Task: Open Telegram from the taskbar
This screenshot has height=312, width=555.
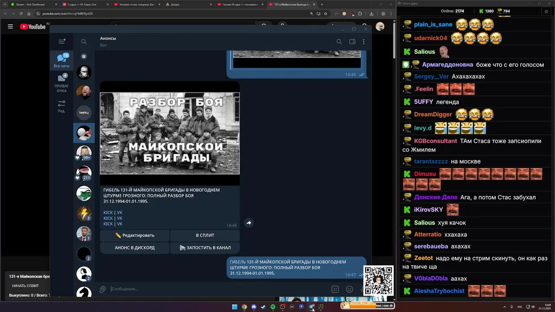Action: [x=311, y=307]
